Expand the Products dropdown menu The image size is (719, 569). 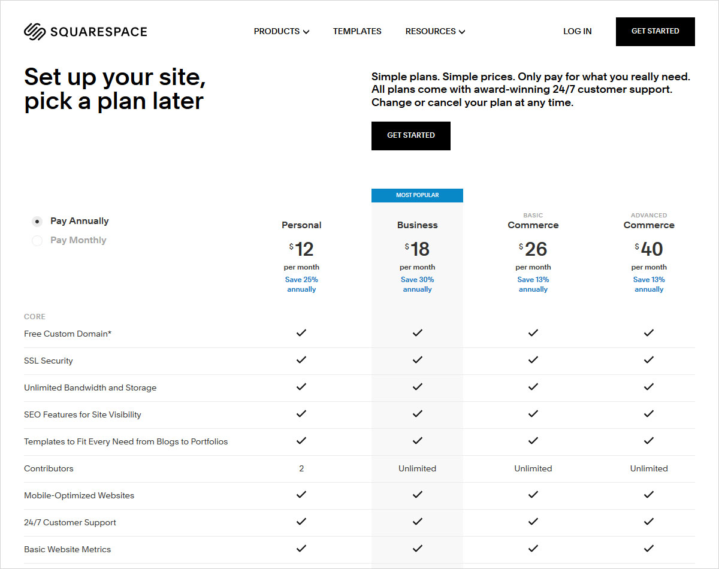[281, 31]
